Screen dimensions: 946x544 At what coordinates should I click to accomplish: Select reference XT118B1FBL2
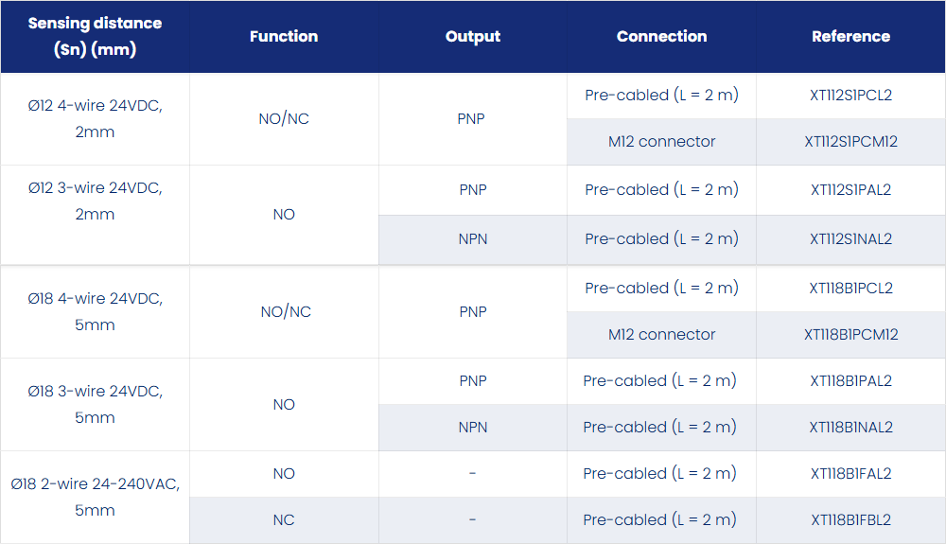pyautogui.click(x=850, y=520)
